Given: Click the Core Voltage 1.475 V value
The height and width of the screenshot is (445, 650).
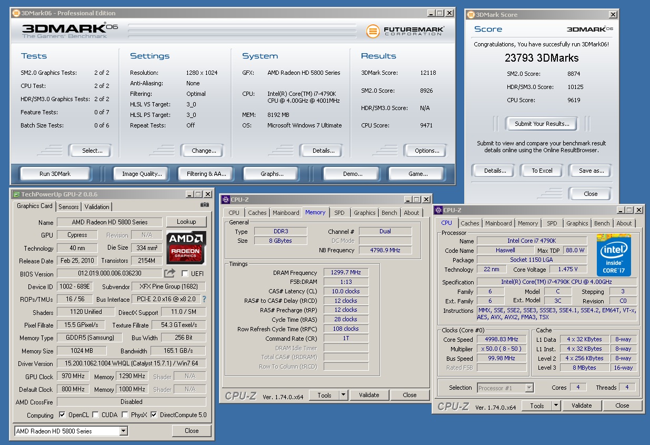Looking at the screenshot, I should [567, 269].
